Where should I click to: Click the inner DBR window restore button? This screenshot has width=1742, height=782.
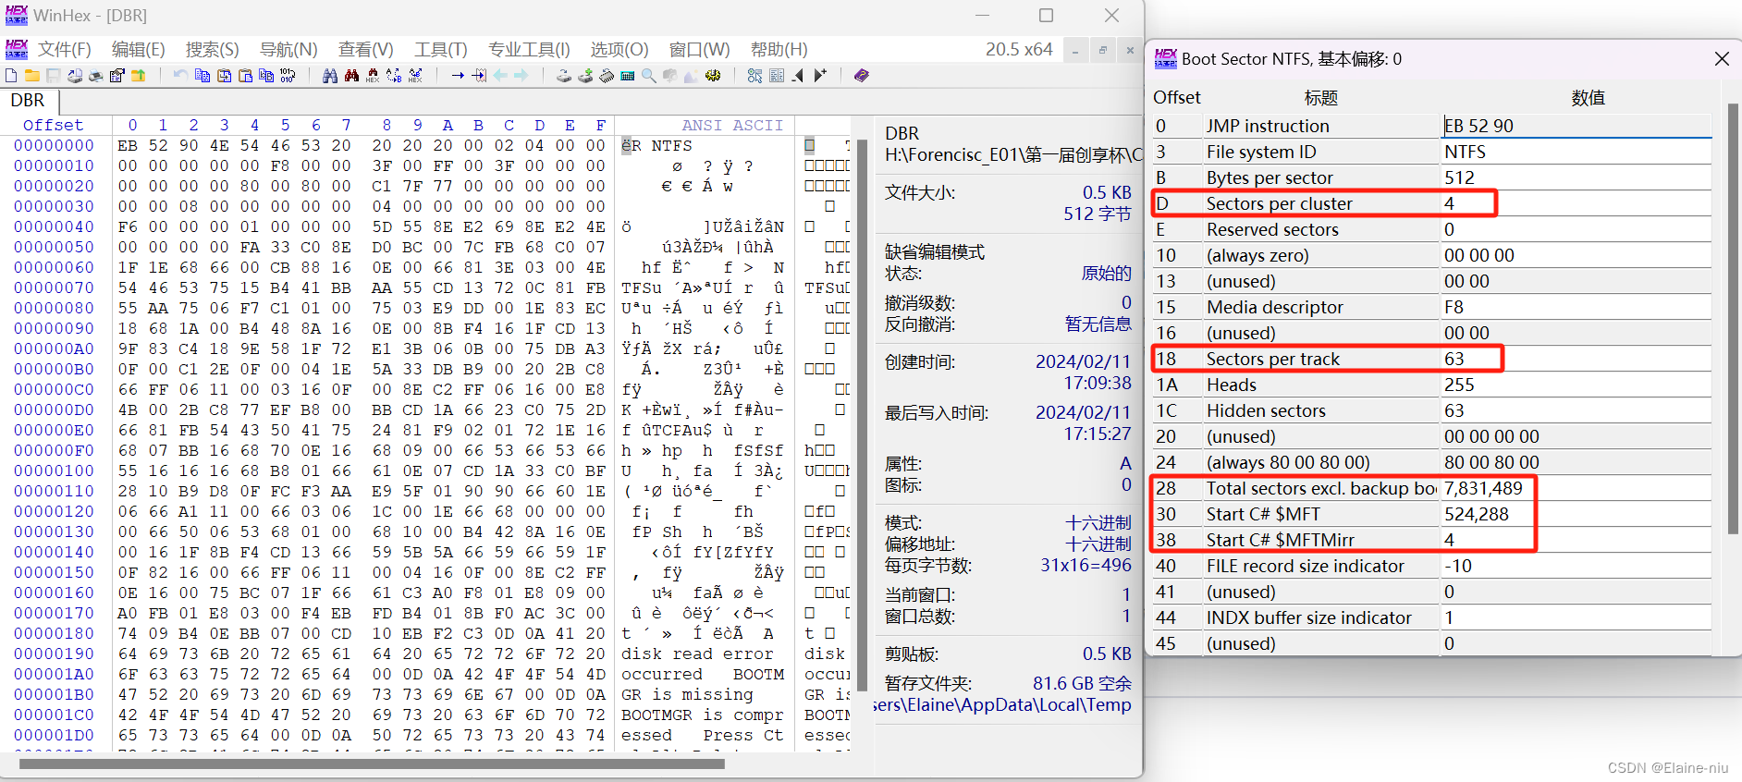(x=1102, y=50)
